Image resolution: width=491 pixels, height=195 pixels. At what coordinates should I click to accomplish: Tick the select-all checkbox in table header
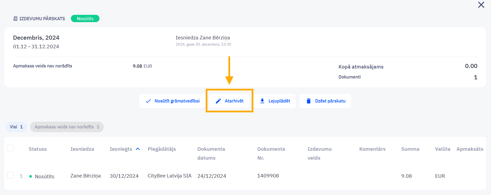click(10, 148)
